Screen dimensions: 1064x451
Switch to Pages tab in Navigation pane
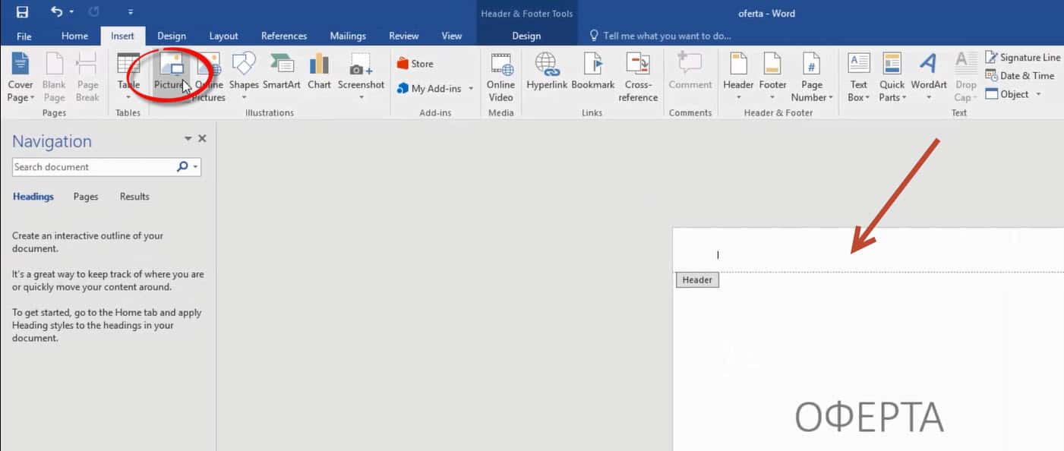coord(86,197)
